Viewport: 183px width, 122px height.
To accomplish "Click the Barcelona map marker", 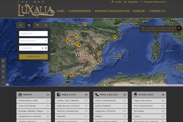I will 115,37.
